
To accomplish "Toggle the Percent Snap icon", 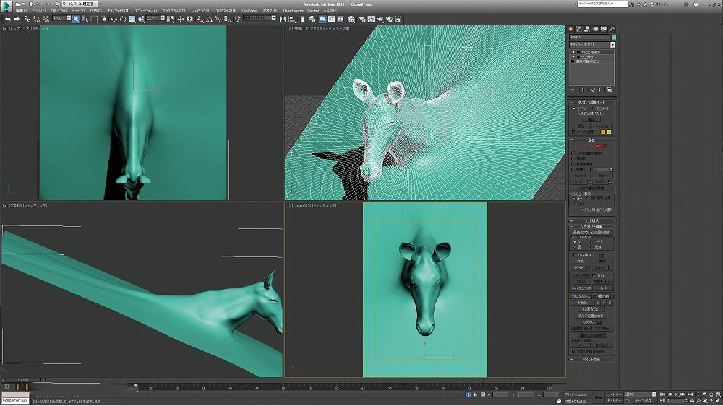I will [x=220, y=19].
